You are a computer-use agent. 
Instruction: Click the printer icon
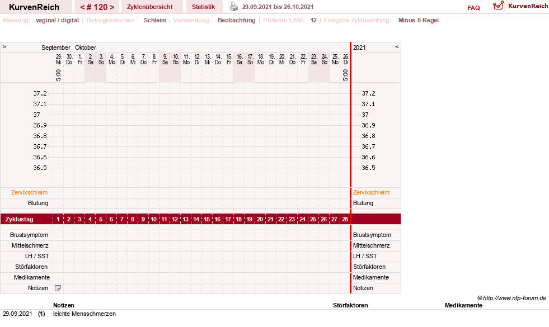click(233, 7)
